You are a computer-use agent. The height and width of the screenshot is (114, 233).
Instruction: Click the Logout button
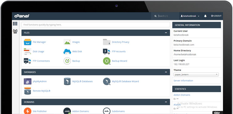pos(216,16)
